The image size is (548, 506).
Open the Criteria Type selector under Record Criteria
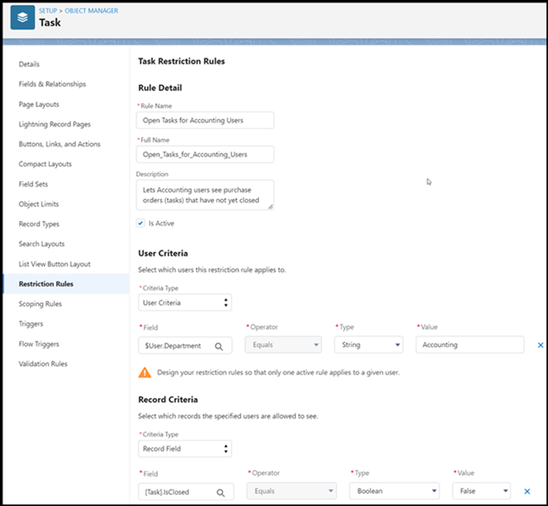[x=185, y=448]
